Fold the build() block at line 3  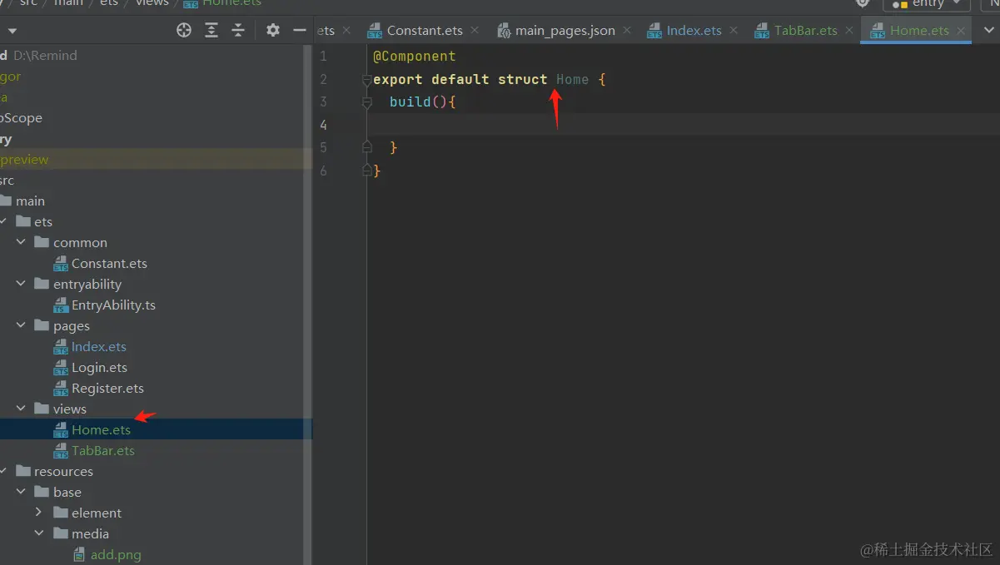coord(367,102)
